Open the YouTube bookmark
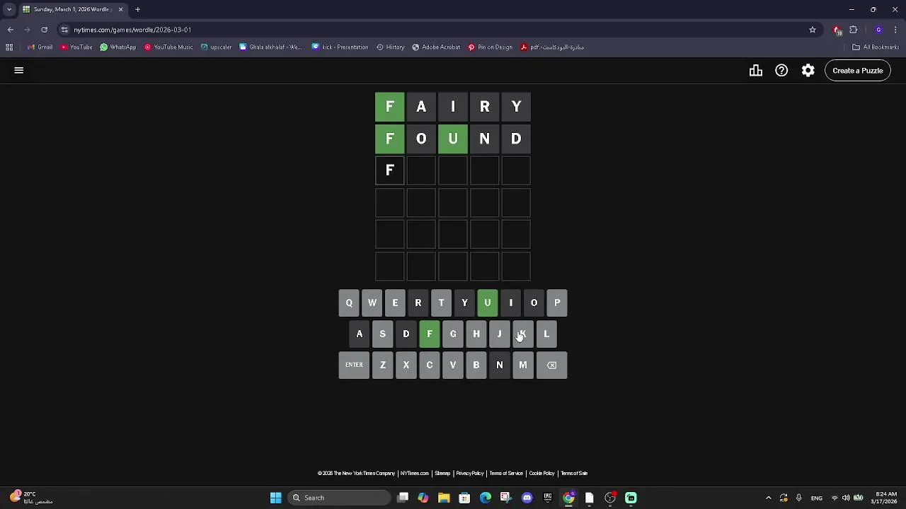906x509 pixels. [76, 47]
